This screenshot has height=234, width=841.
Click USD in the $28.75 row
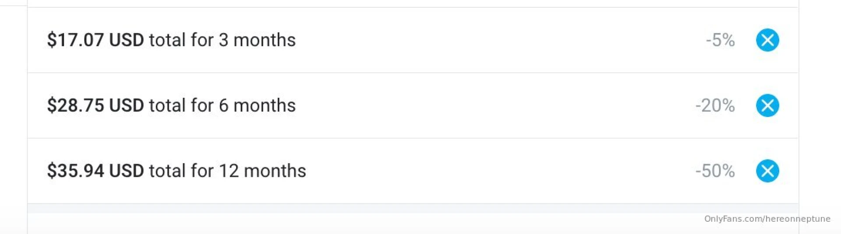coord(126,106)
